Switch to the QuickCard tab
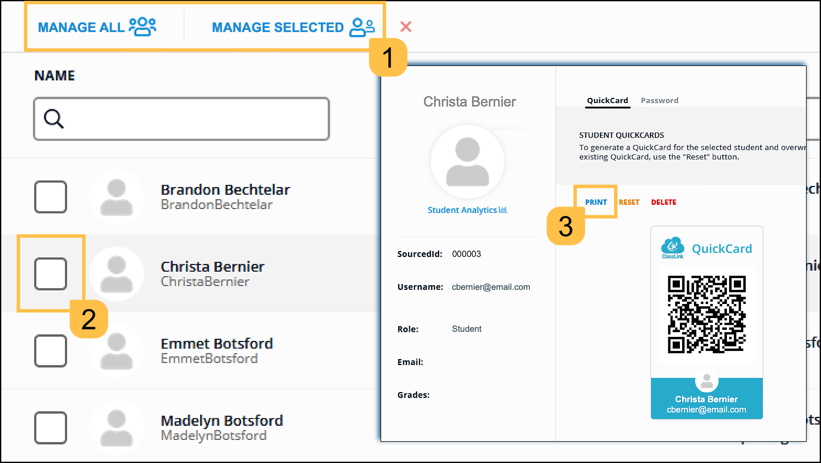Viewport: 821px width, 463px height. [607, 100]
